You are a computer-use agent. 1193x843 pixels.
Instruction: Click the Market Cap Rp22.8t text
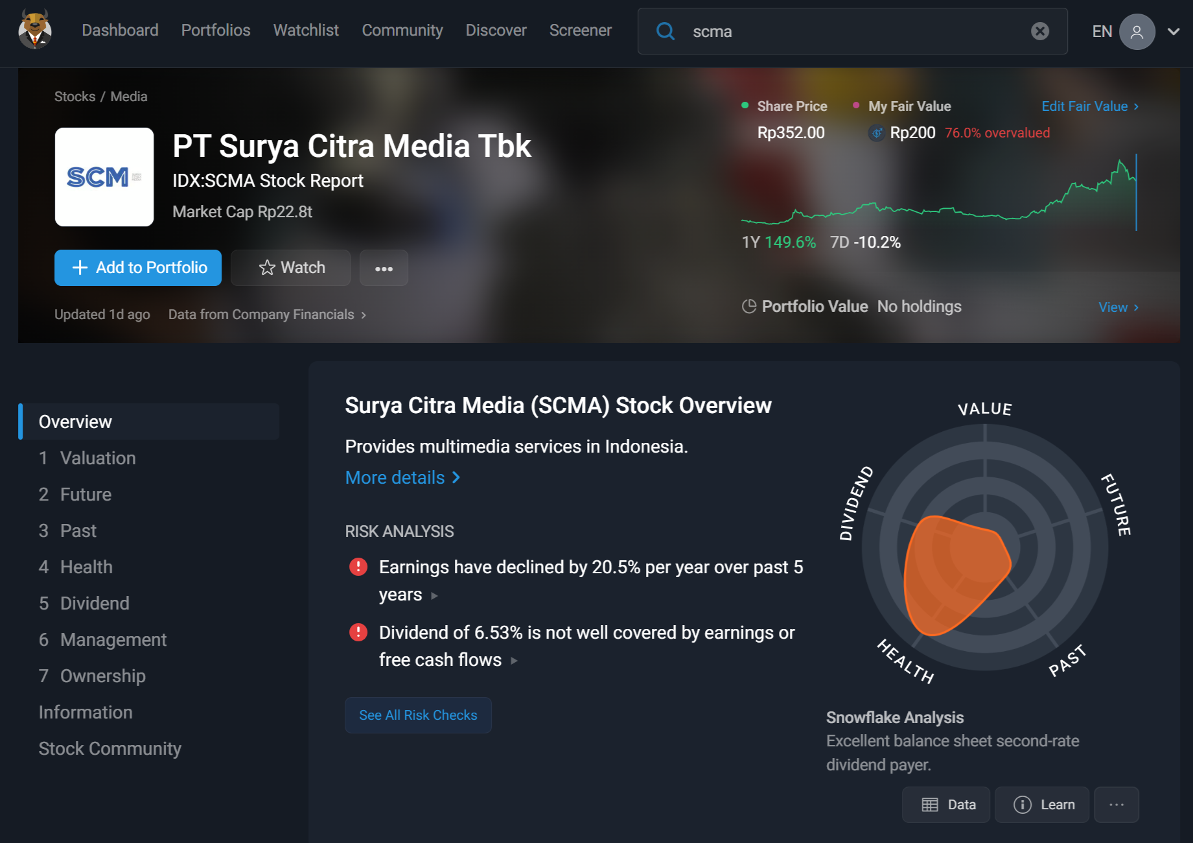coord(242,212)
